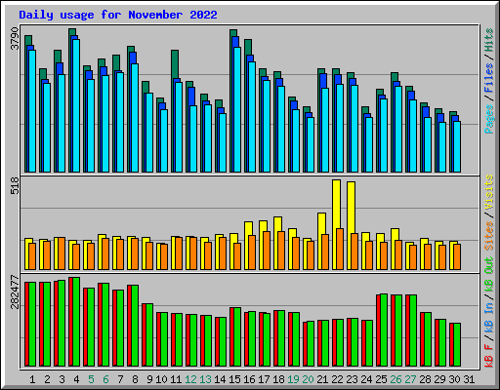The width and height of the screenshot is (500, 390).
Task: Click the green kB Out bar for day 4
Action: [x=76, y=322]
